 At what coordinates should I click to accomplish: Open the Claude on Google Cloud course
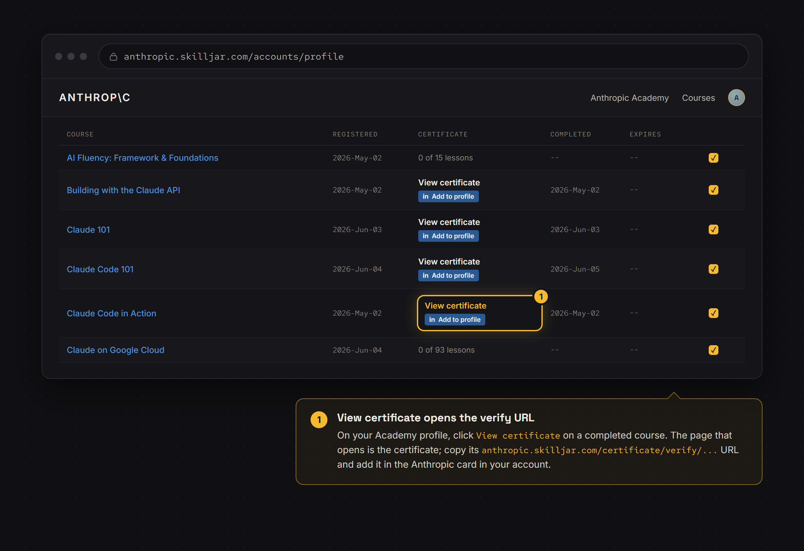click(115, 350)
